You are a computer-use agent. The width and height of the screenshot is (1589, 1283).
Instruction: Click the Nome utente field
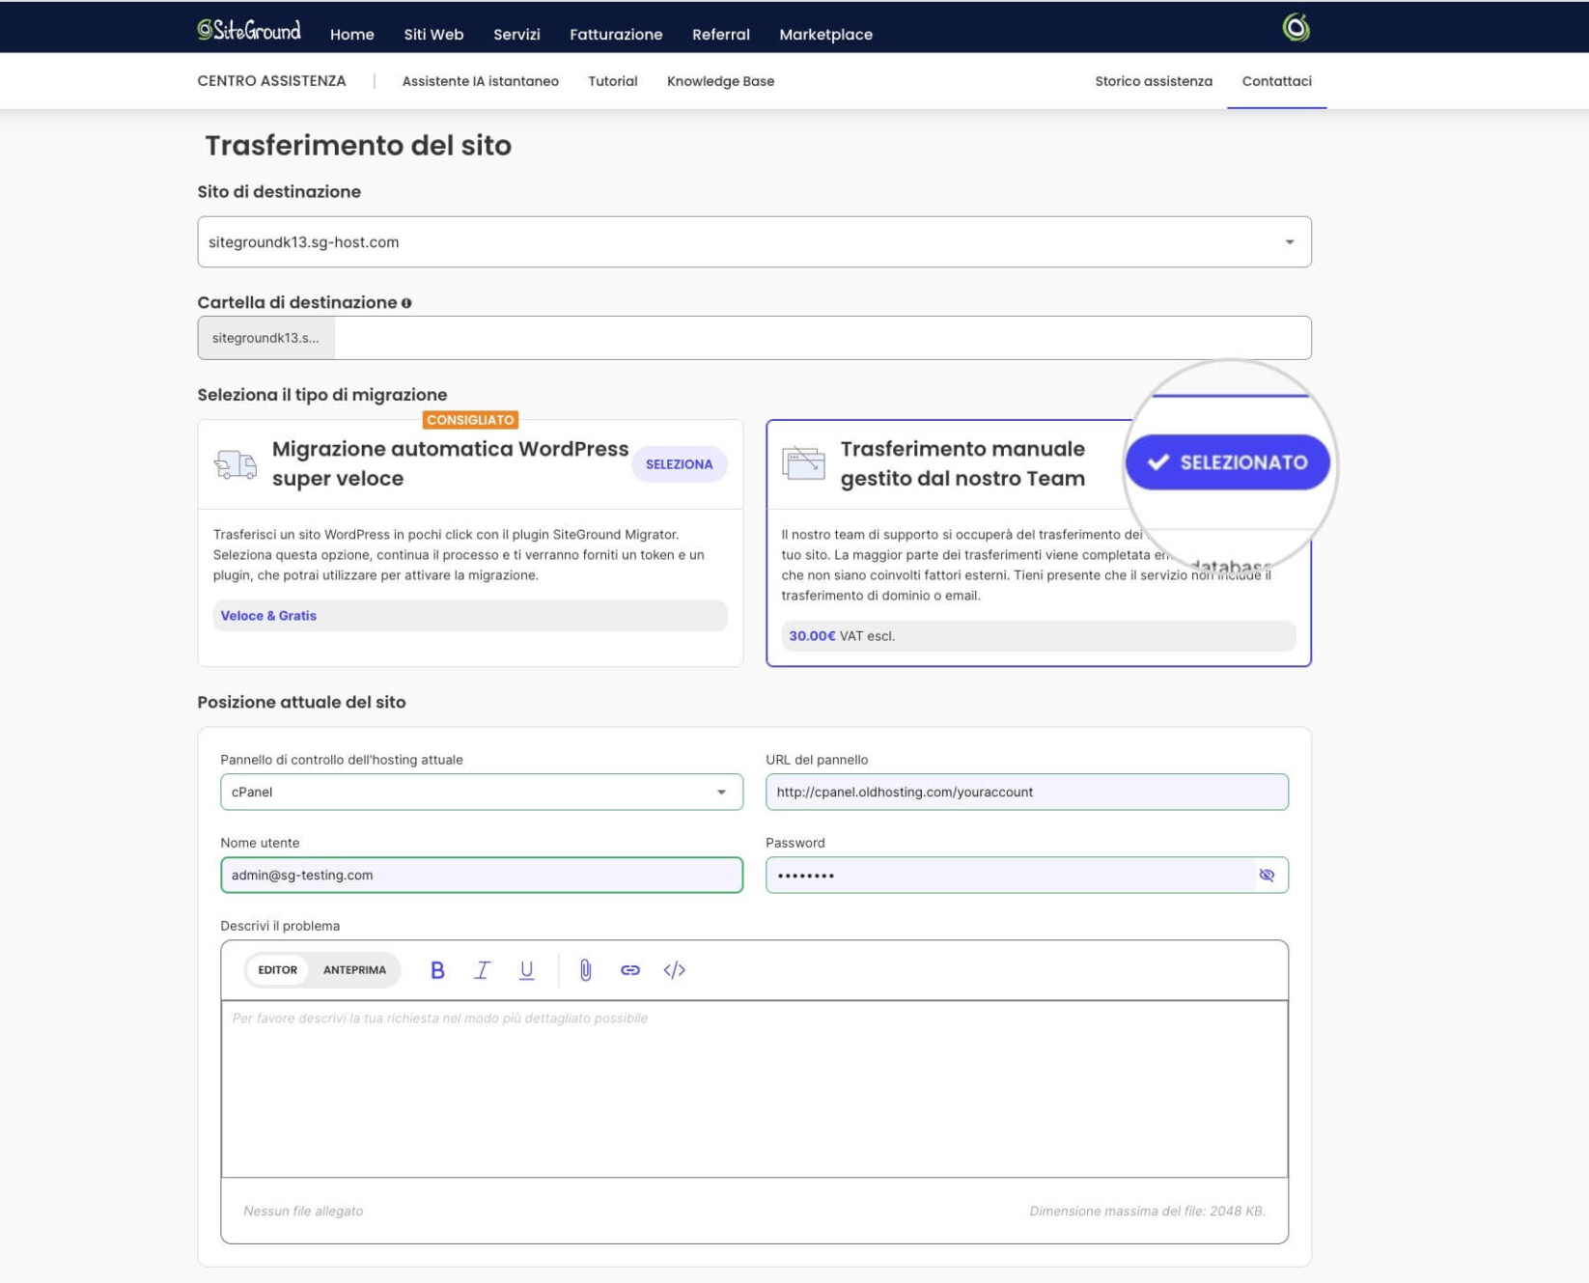[481, 875]
